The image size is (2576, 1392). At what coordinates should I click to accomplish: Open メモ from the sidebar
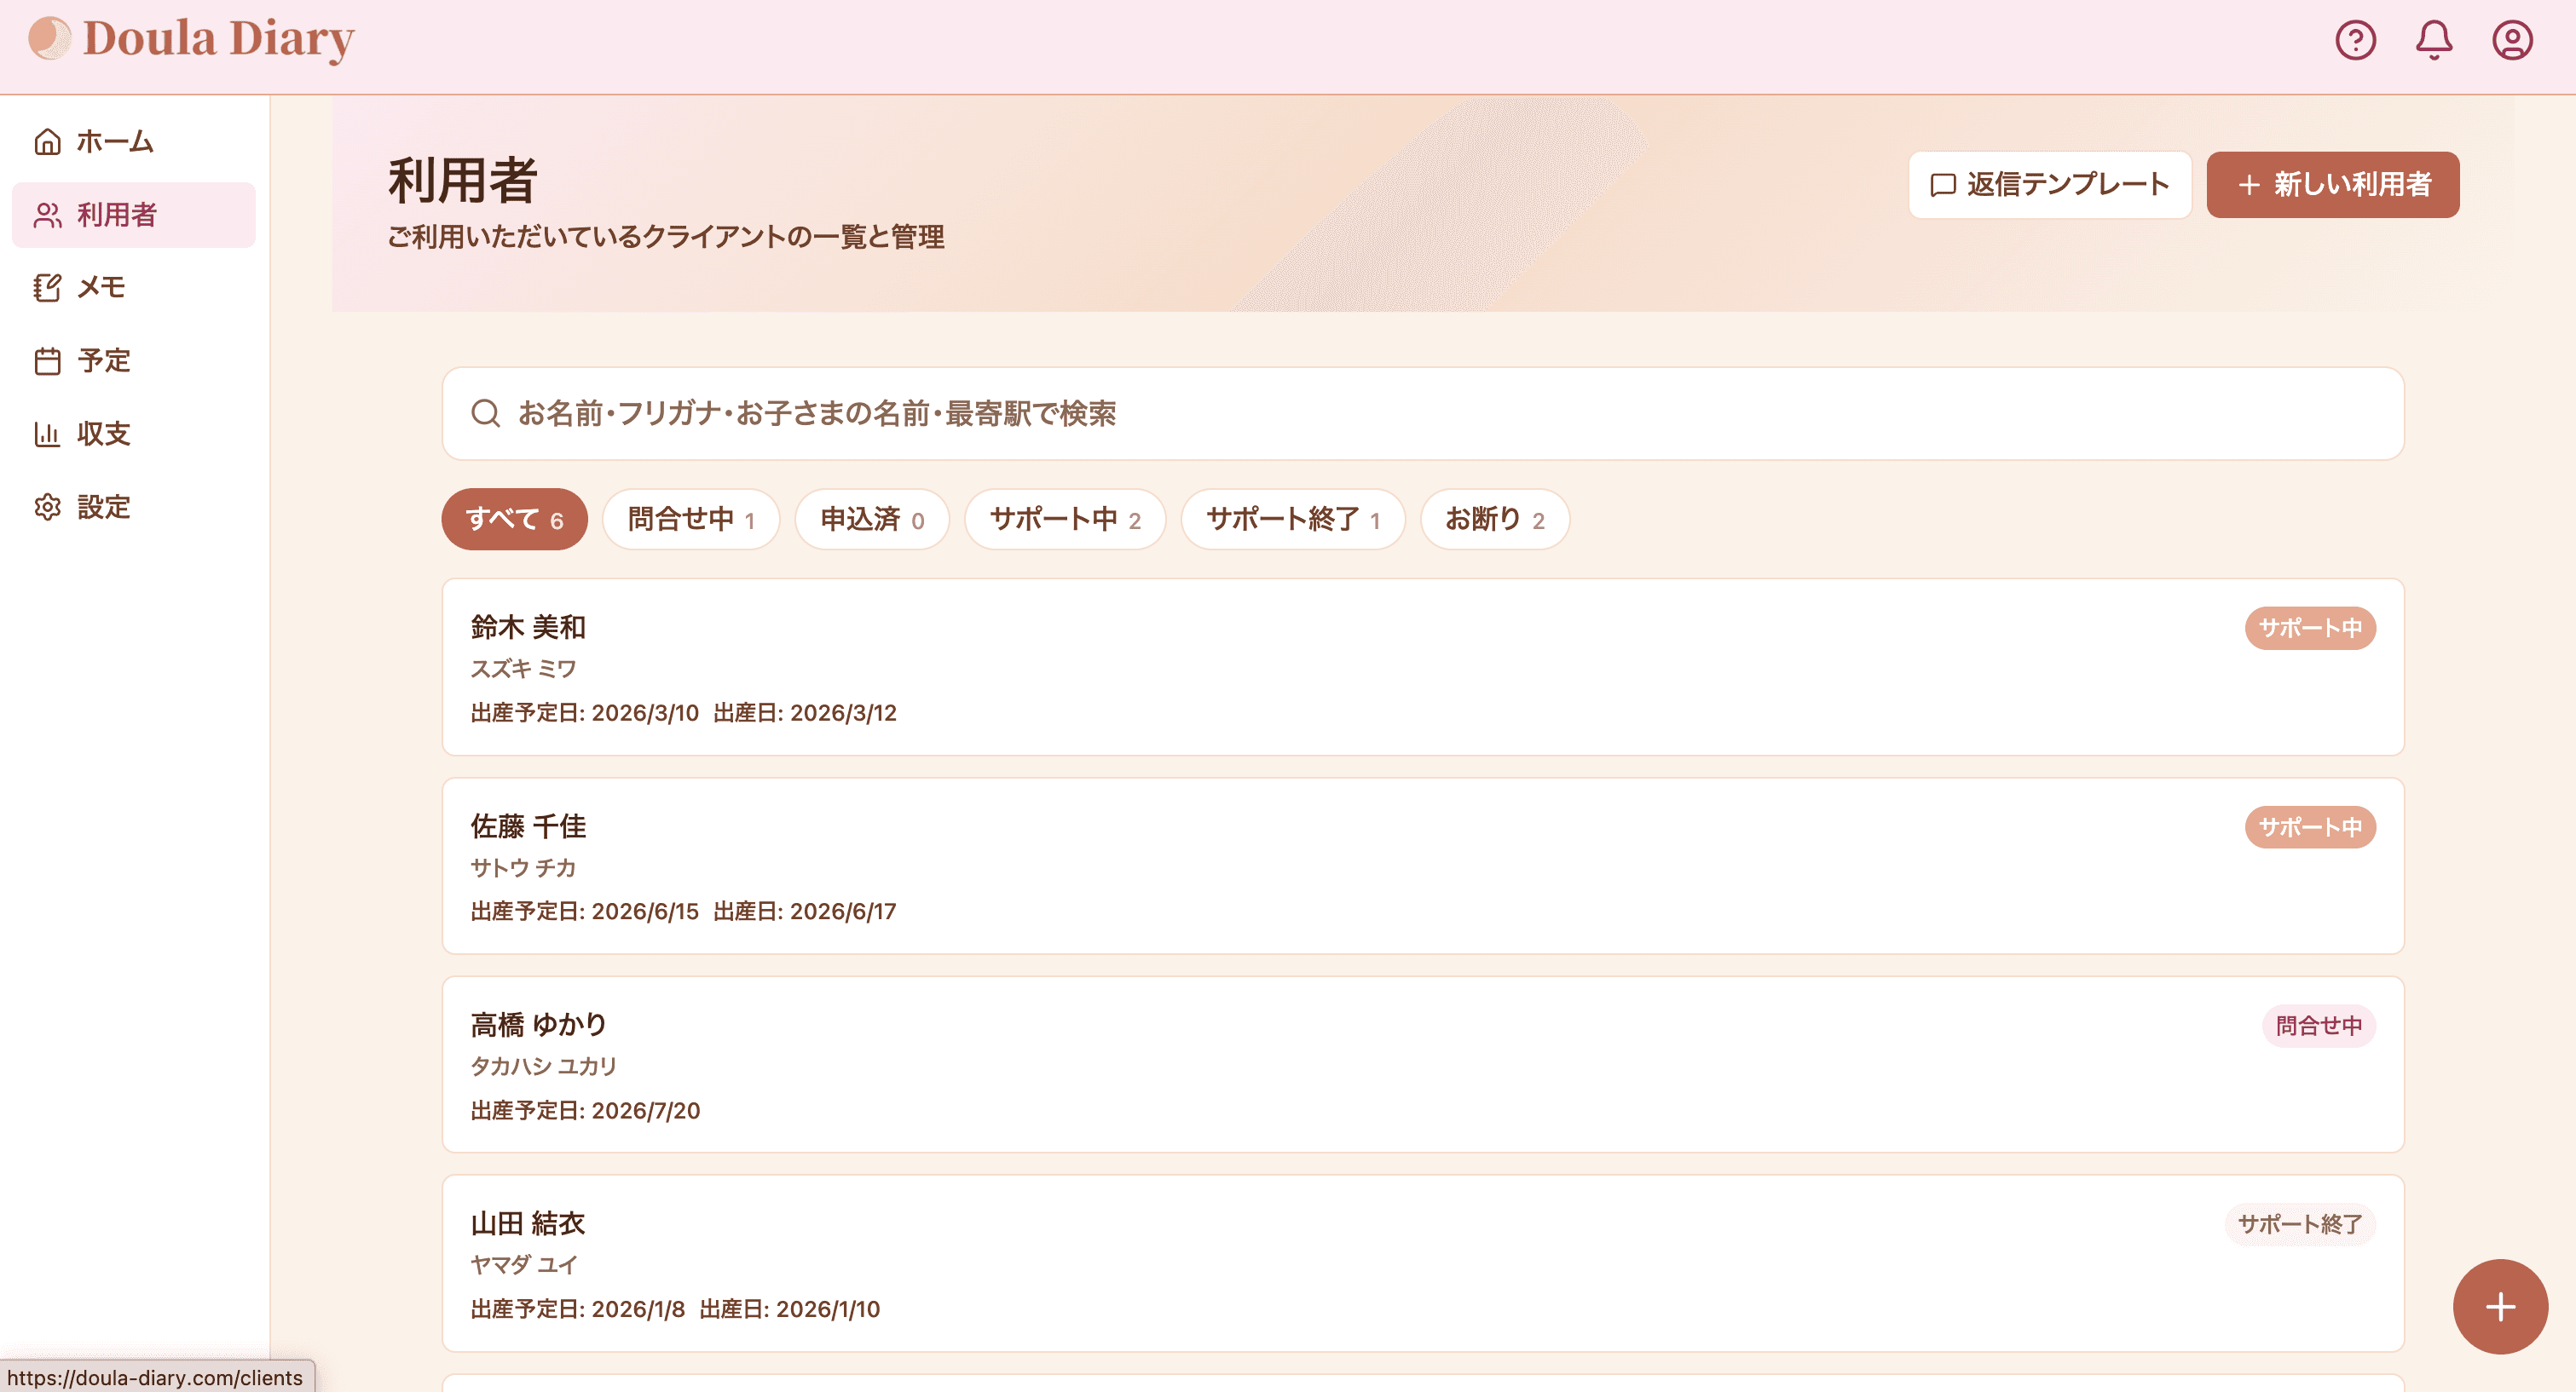point(134,288)
